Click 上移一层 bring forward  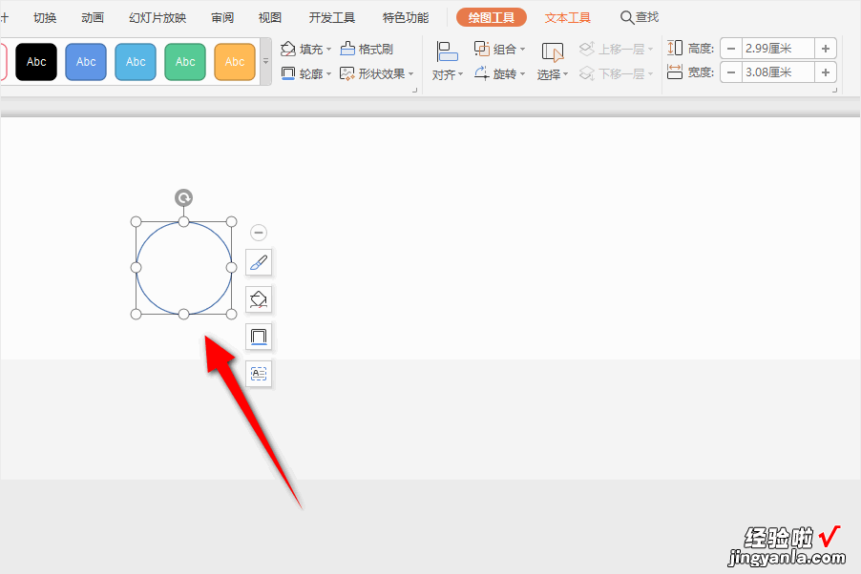coord(616,50)
